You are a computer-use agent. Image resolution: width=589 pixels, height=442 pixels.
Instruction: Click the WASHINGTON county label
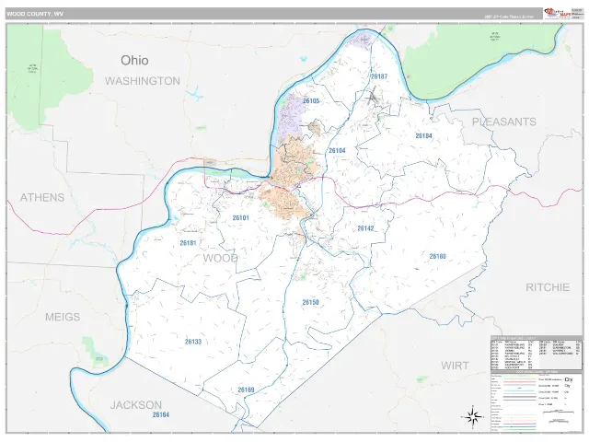click(143, 81)
